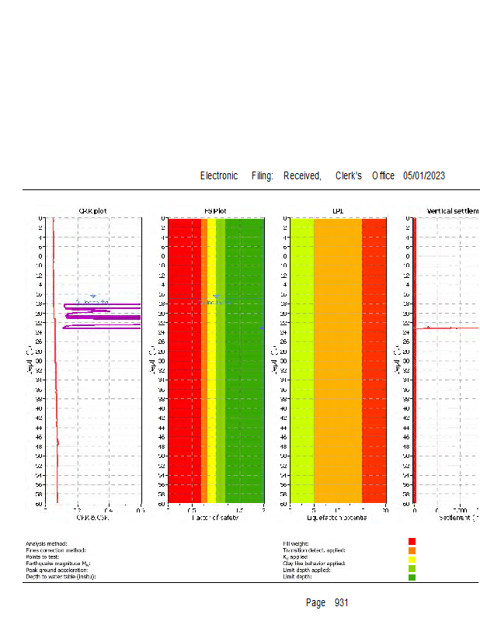Click the FS Plot title
This screenshot has width=480, height=621.
(x=215, y=210)
